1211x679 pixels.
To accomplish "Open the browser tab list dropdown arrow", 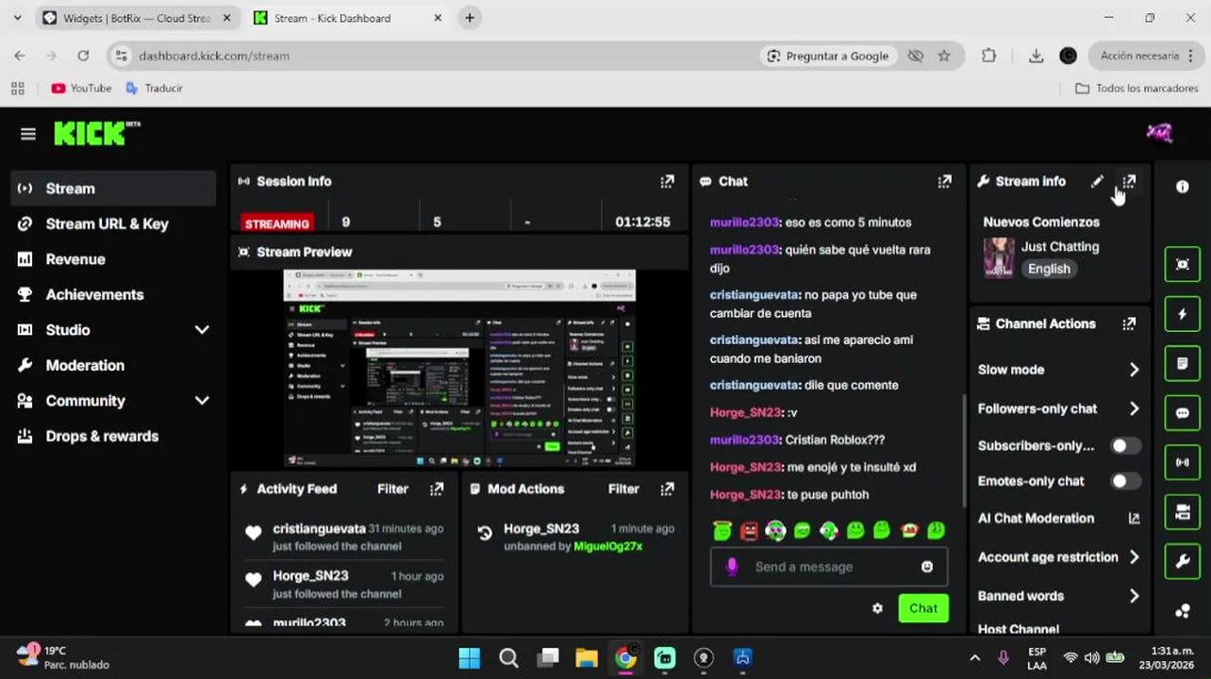I will pos(17,17).
